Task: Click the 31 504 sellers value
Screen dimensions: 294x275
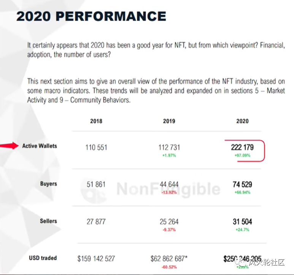Action: [242, 221]
